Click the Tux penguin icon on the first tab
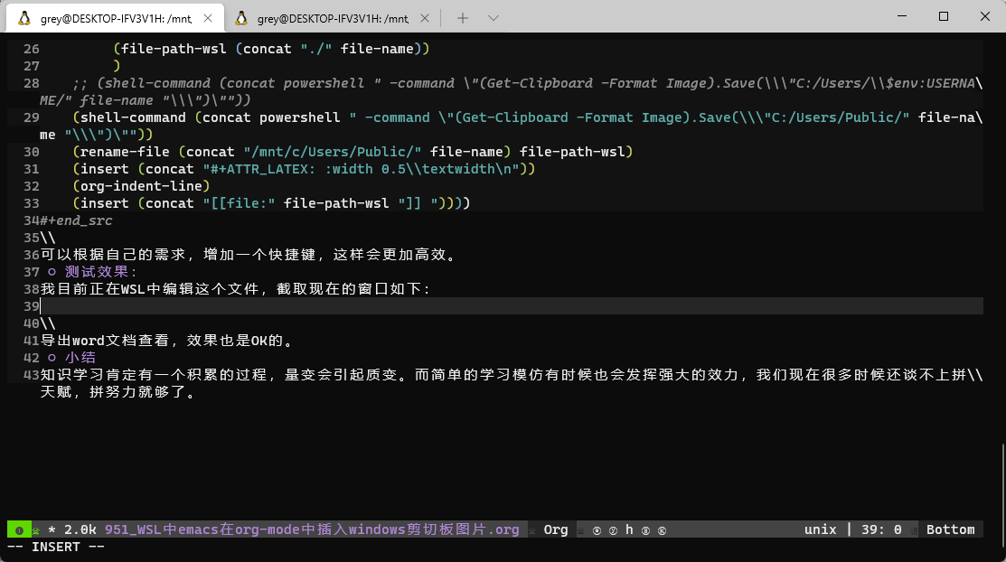 (x=24, y=17)
